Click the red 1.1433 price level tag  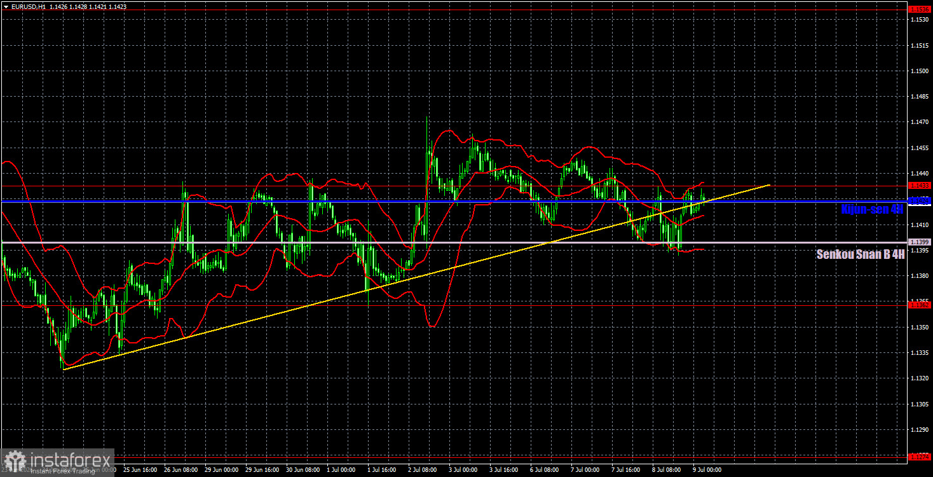pyautogui.click(x=920, y=186)
